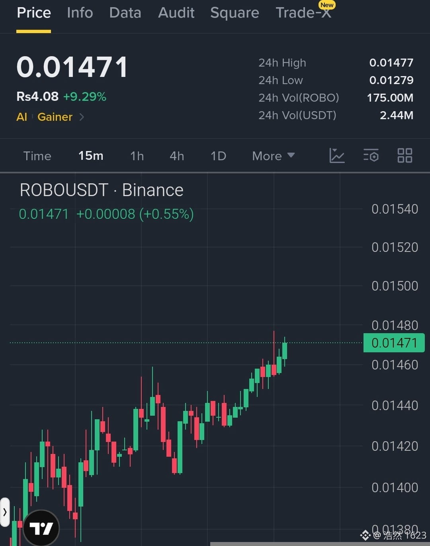Viewport: 430px width, 546px height.
Task: Select the 1h interval
Action: 137,156
